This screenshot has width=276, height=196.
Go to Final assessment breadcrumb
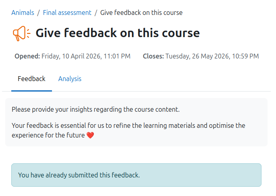pos(67,13)
